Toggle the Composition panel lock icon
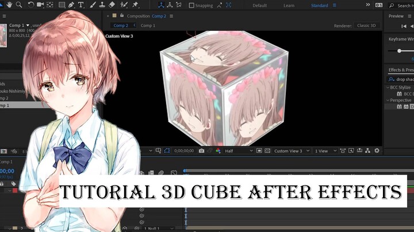 [122, 15]
